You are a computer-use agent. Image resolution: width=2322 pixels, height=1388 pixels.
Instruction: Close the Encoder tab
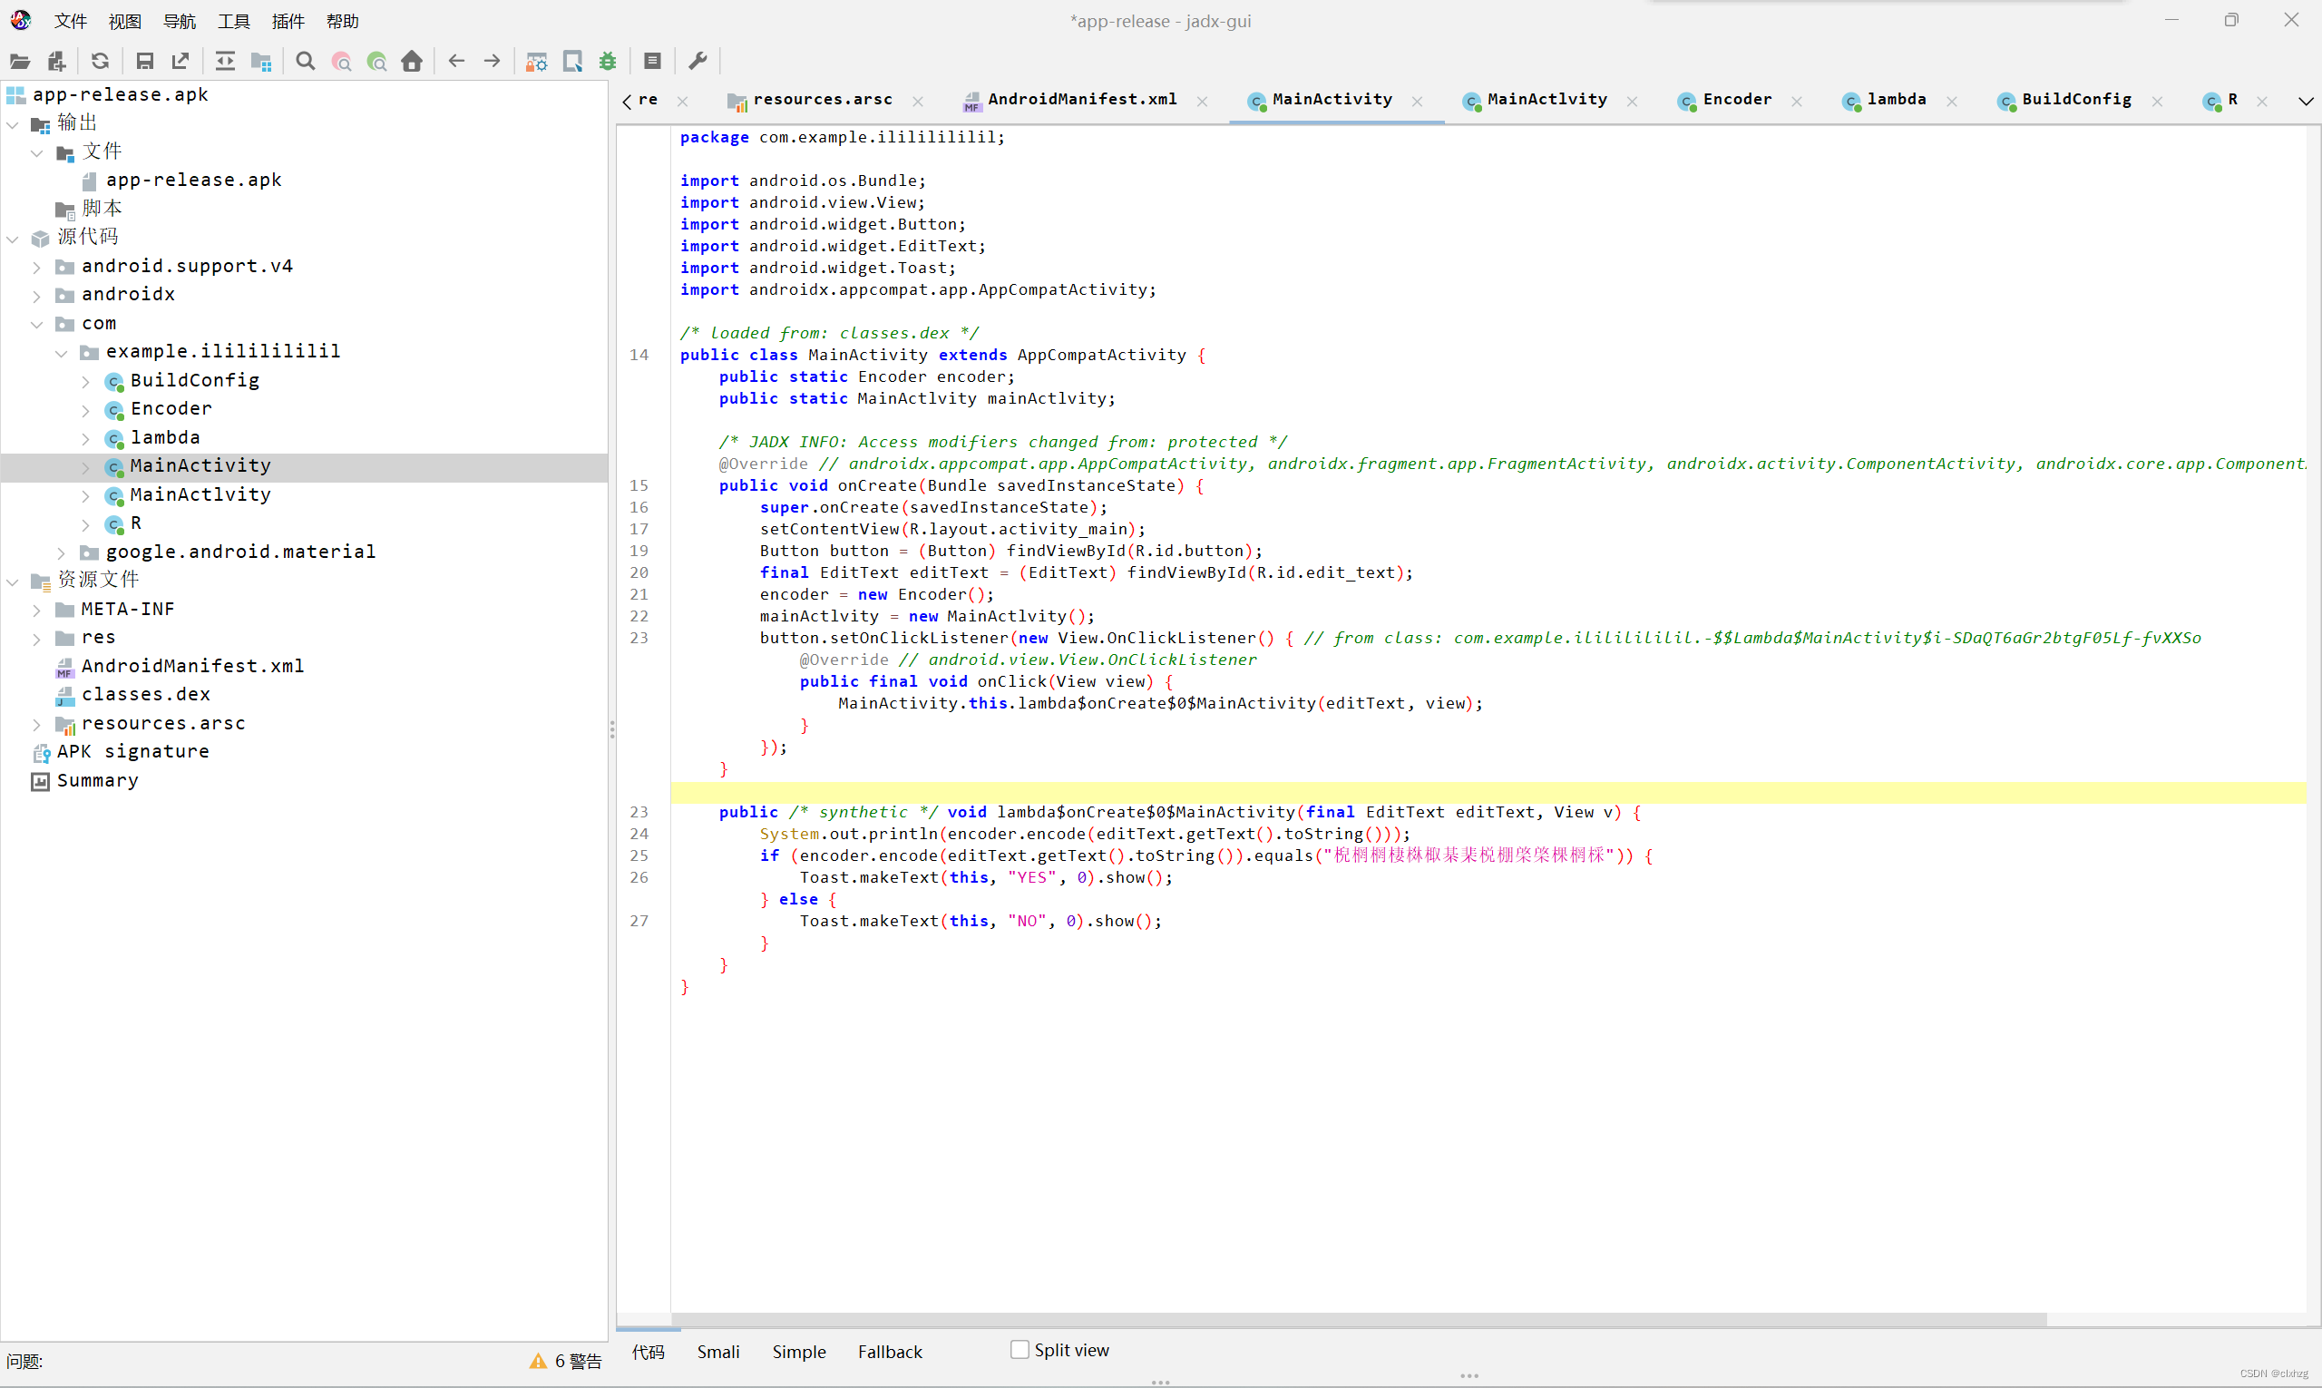click(1797, 100)
